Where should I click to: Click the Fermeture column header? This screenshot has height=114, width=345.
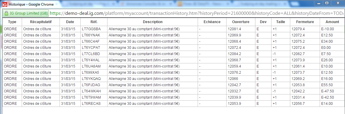coord(305,22)
